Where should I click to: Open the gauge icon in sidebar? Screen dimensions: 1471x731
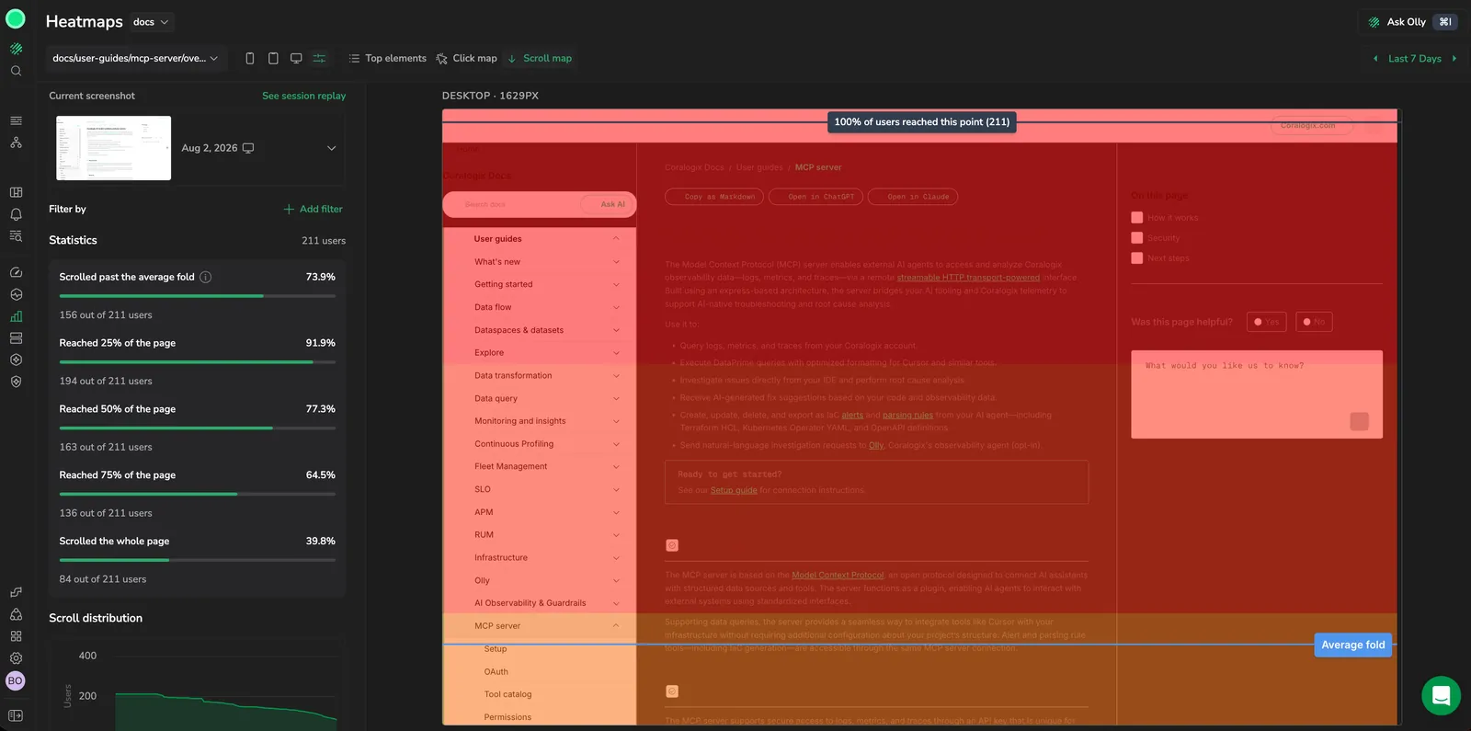(16, 272)
